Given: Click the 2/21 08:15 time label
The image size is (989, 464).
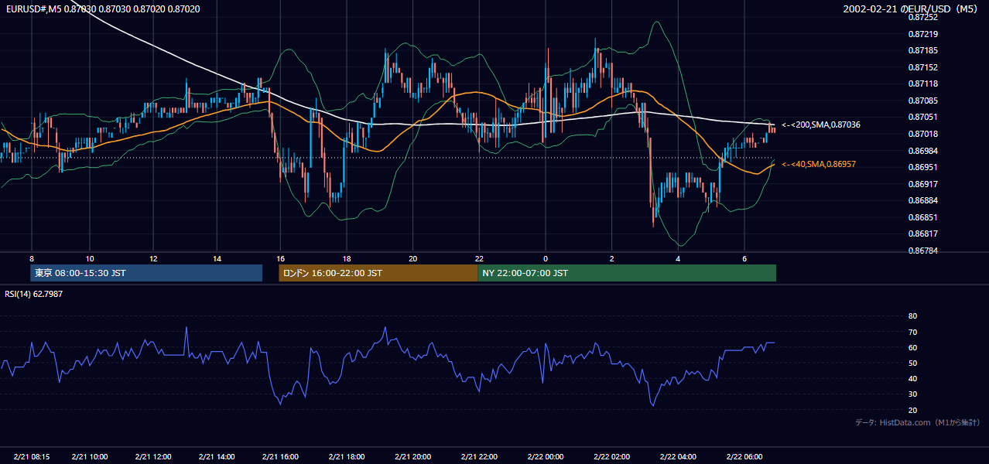Looking at the screenshot, I should 32,456.
